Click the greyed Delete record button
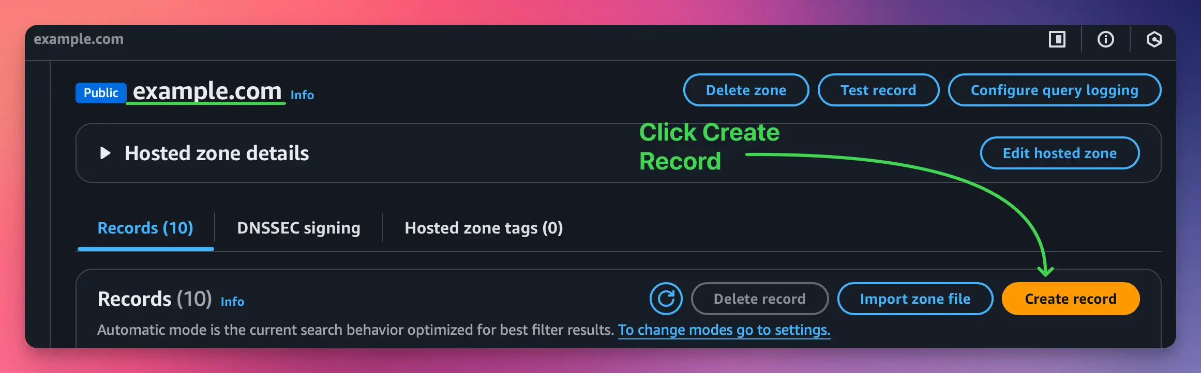The image size is (1201, 373). (x=759, y=299)
